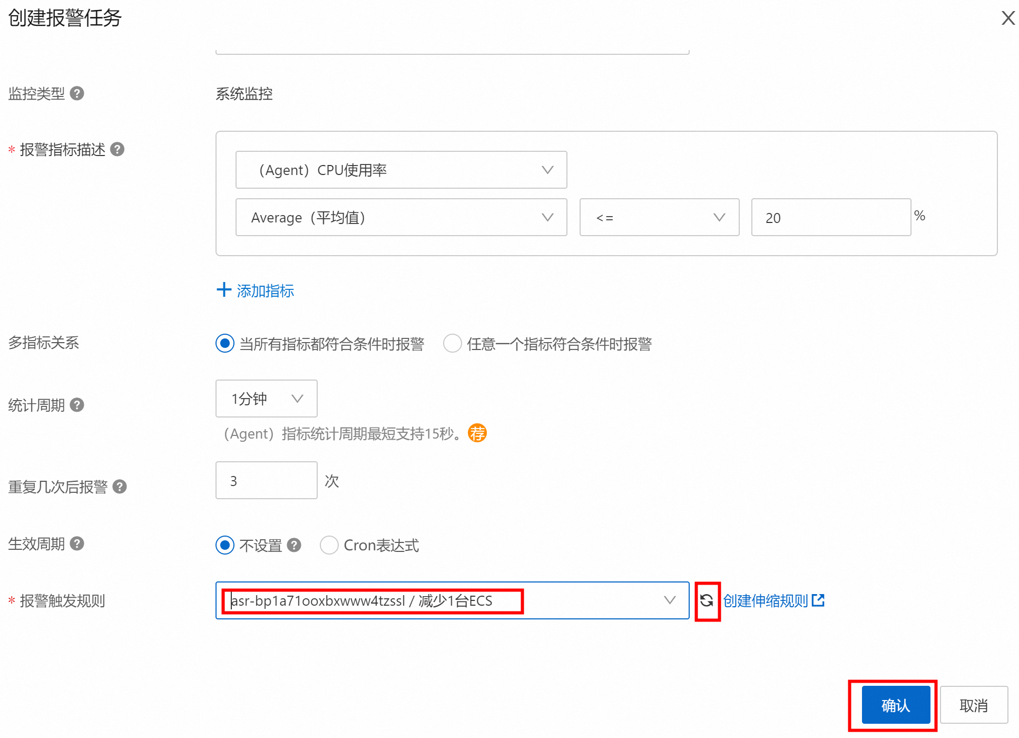1019x738 pixels.
Task: Click refresh icon beside trigger rule dropdown
Action: tap(707, 600)
